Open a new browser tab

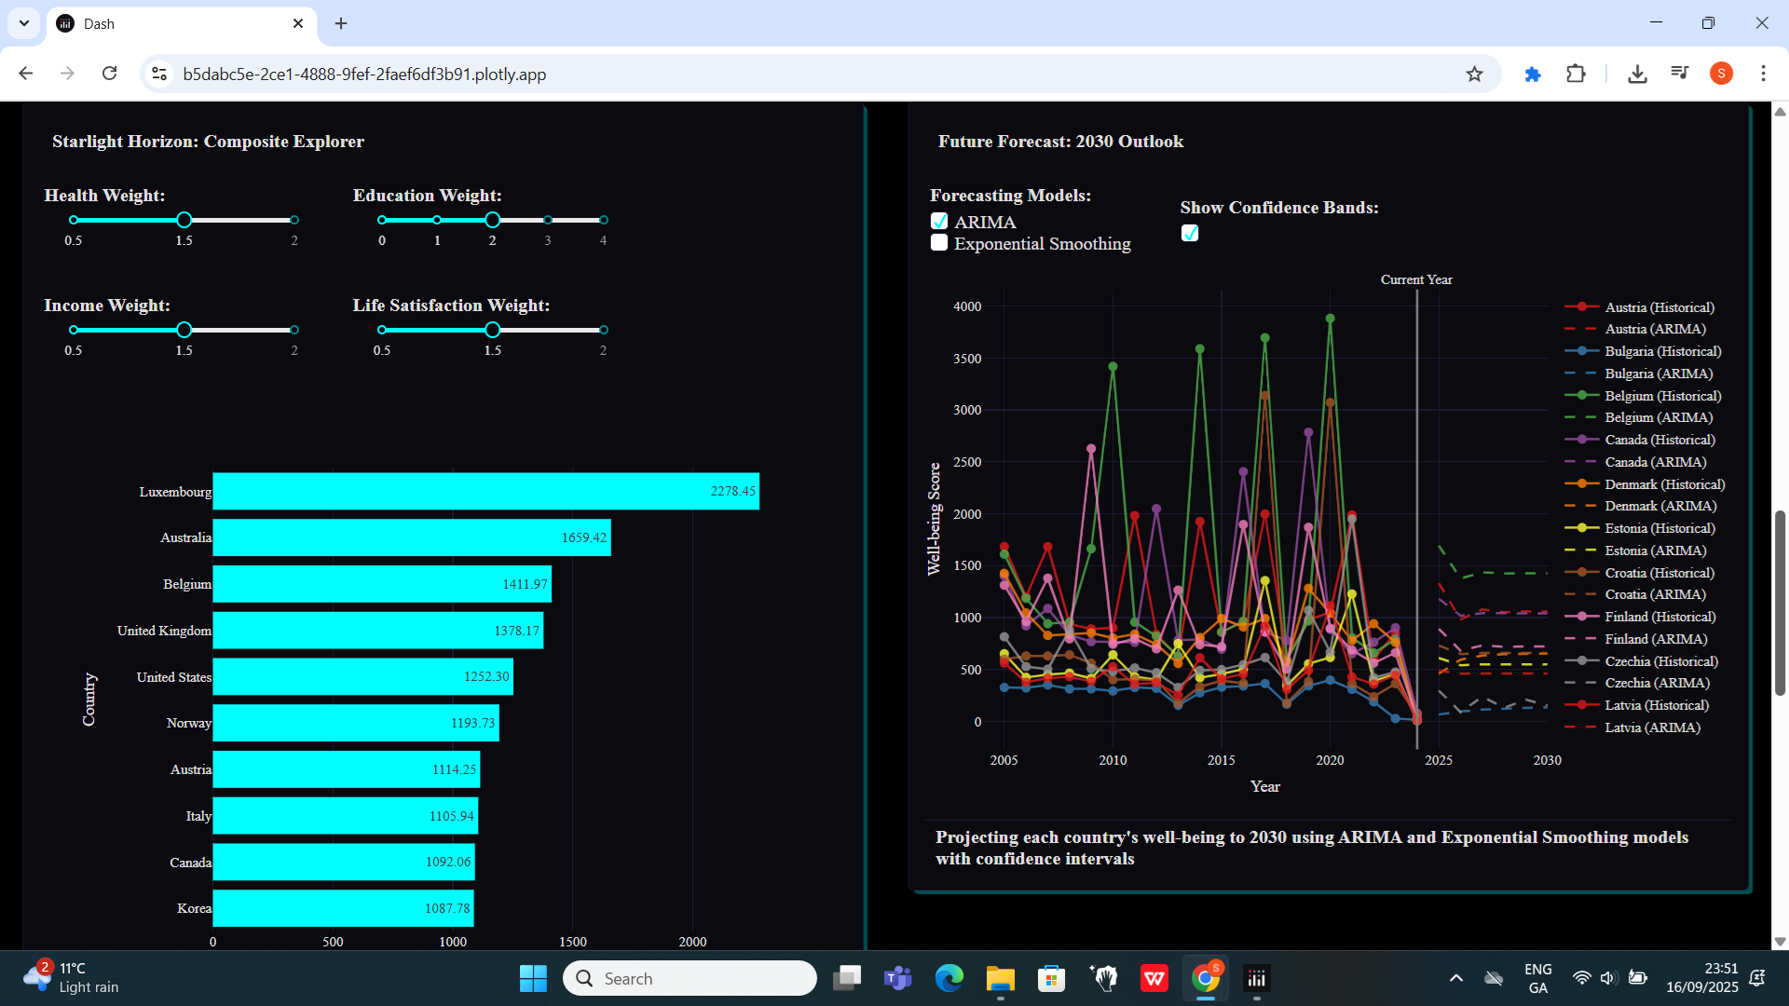[x=341, y=23]
